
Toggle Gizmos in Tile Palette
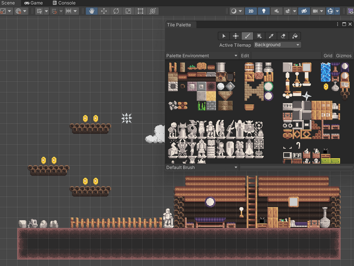344,56
